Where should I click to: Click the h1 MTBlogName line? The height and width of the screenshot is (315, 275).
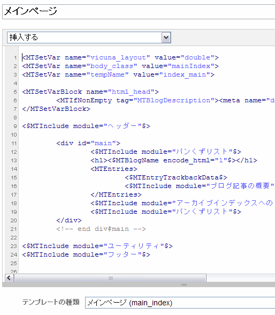[x=174, y=160]
